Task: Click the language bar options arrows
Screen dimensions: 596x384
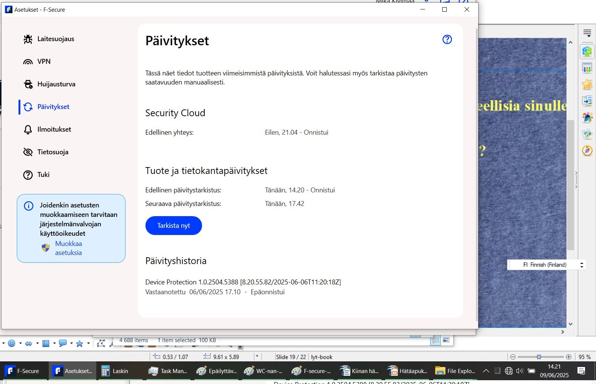Action: click(582, 265)
